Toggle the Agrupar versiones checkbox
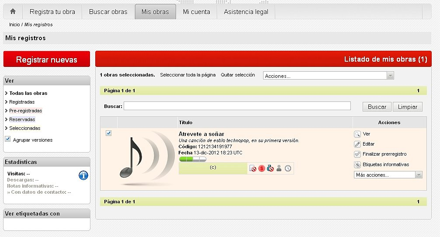440x237 pixels. tap(8, 139)
